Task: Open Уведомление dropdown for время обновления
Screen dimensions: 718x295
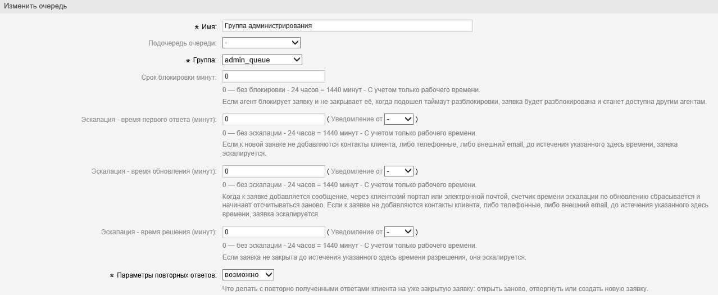Action: point(399,171)
